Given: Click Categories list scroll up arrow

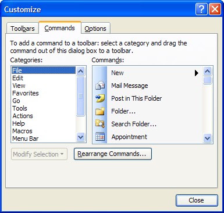Looking at the screenshot, I should coord(80,71).
